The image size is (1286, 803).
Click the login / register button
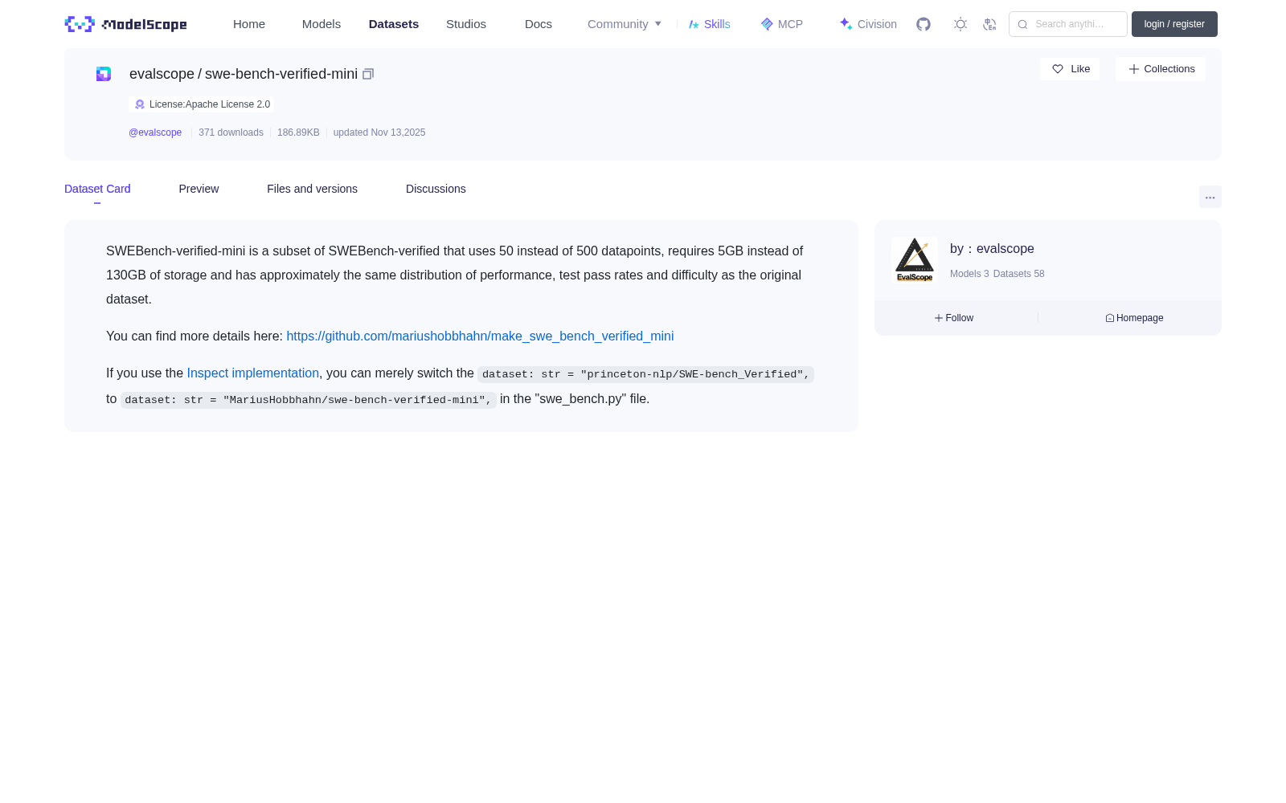pyautogui.click(x=1174, y=24)
